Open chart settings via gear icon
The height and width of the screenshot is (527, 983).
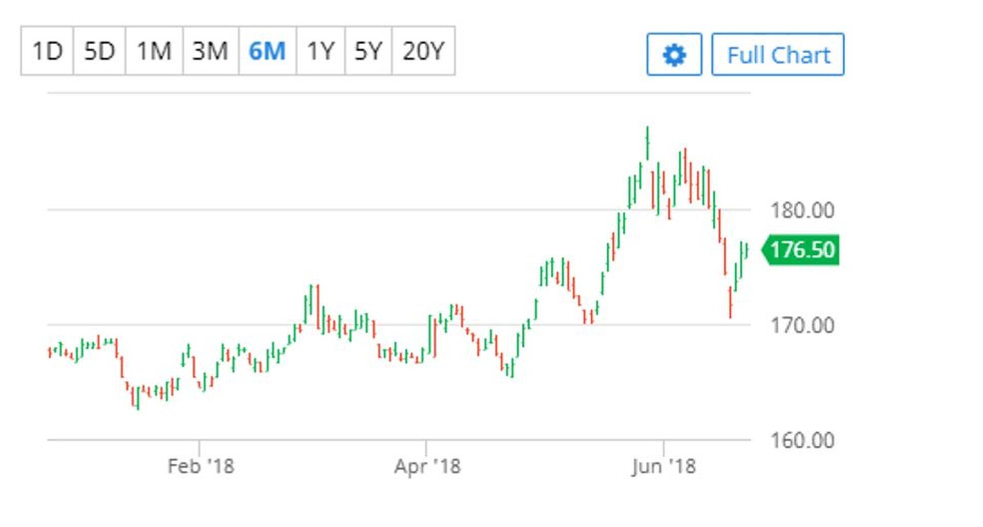coord(674,55)
